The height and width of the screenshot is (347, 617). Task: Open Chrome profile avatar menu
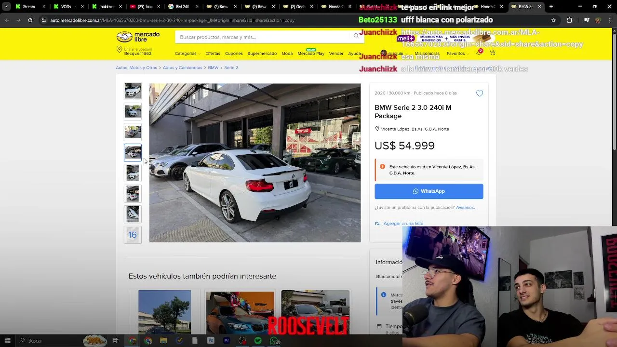tap(598, 20)
